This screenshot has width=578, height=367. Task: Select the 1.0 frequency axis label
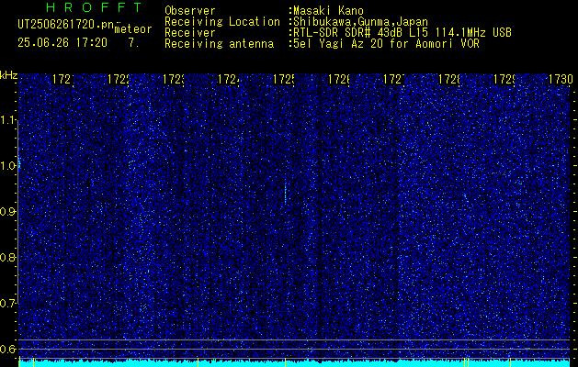8,166
